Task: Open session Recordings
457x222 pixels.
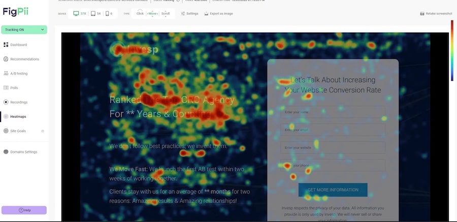Action: pos(19,102)
